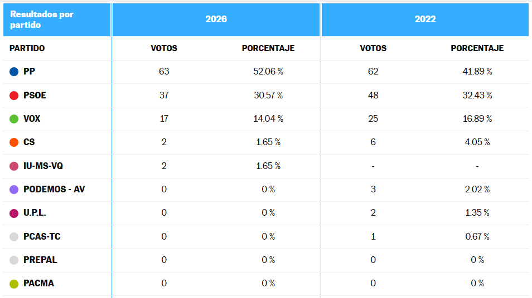Click the blue PP party color dot
The width and height of the screenshot is (532, 298).
click(x=14, y=72)
